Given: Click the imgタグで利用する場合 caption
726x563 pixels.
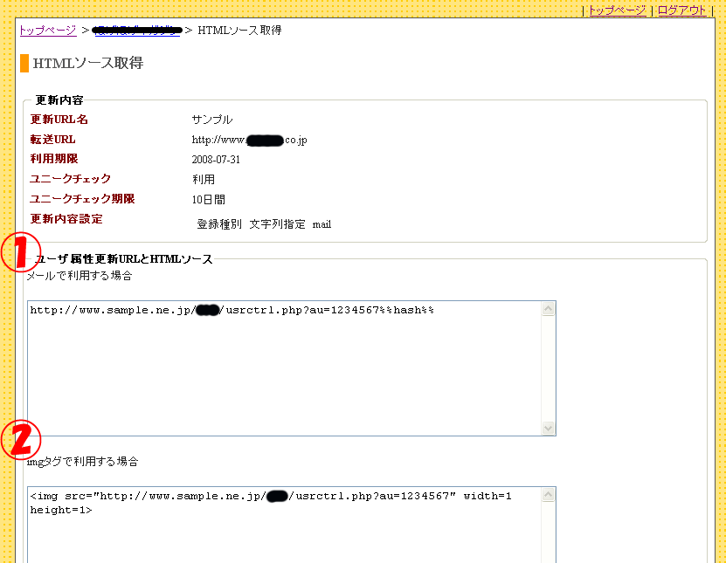Looking at the screenshot, I should coord(82,462).
